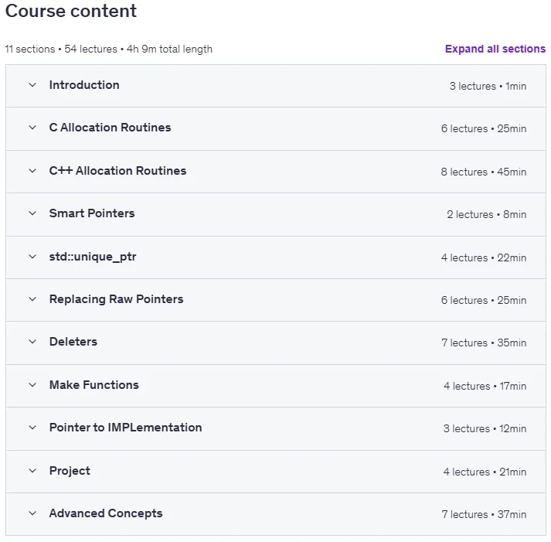This screenshot has width=551, height=542.
Task: Expand the Project section chevron
Action: (x=32, y=471)
